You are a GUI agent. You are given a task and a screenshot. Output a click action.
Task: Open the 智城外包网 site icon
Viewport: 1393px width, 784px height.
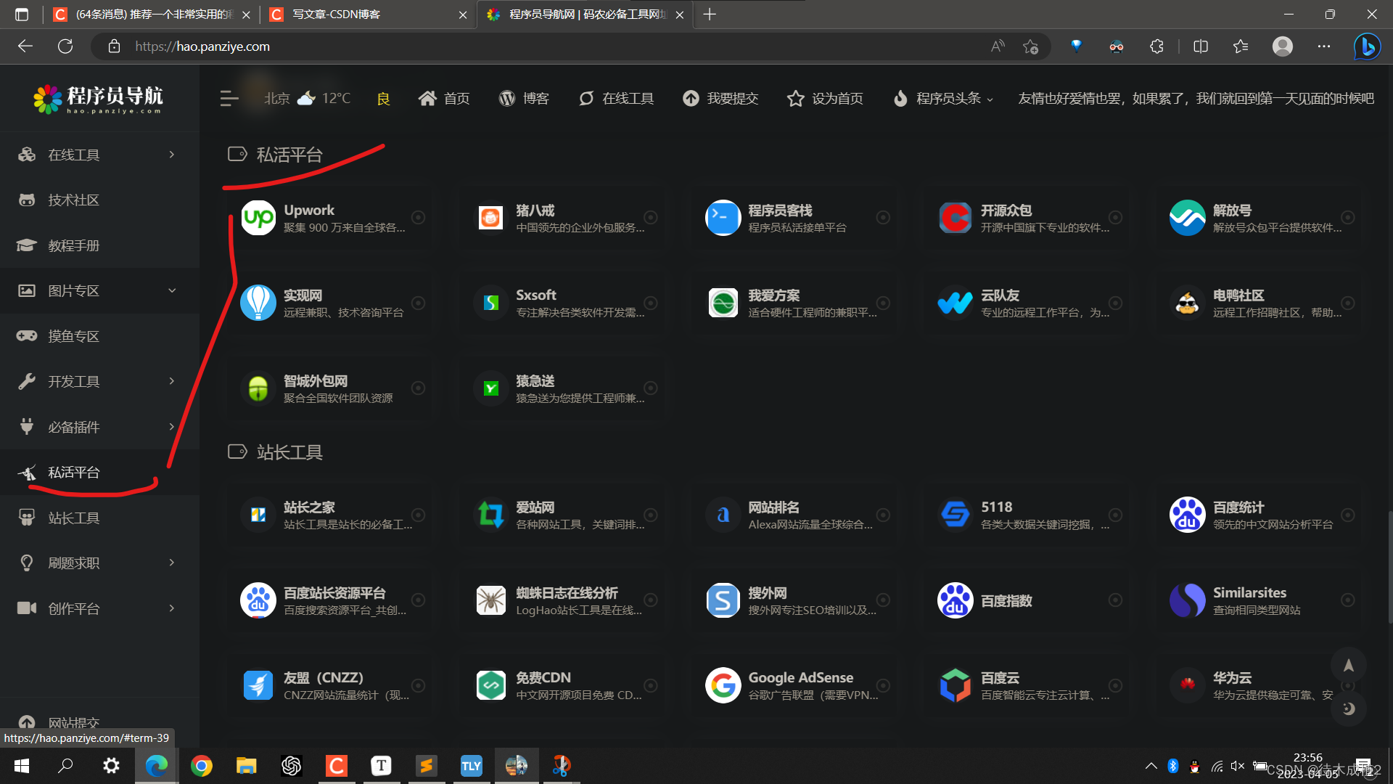coord(258,388)
